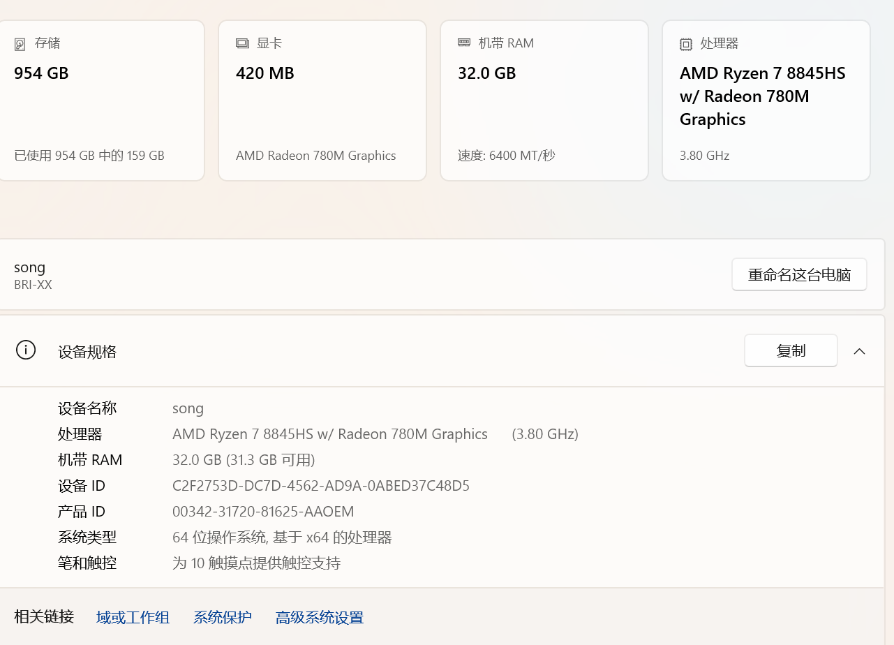
Task: Open the 高级系统设置 link
Action: 320,617
